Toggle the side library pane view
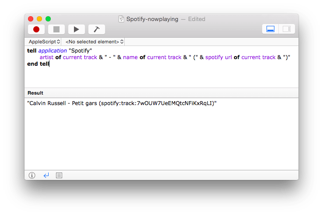 click(287, 29)
